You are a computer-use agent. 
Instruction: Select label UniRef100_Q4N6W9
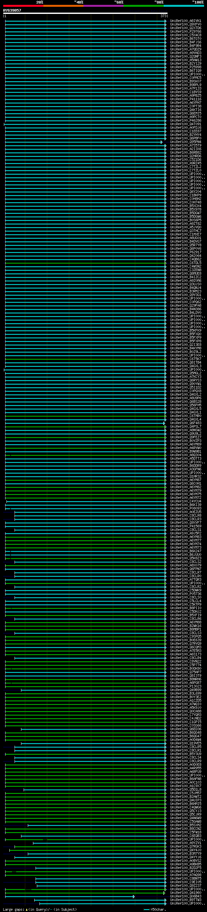[185, 818]
